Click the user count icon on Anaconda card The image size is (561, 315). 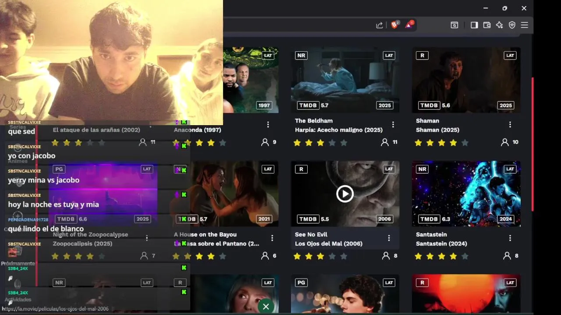[265, 142]
